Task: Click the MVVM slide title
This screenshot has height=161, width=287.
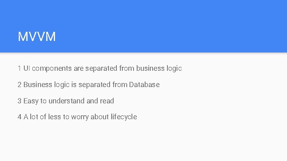Action: 37,37
